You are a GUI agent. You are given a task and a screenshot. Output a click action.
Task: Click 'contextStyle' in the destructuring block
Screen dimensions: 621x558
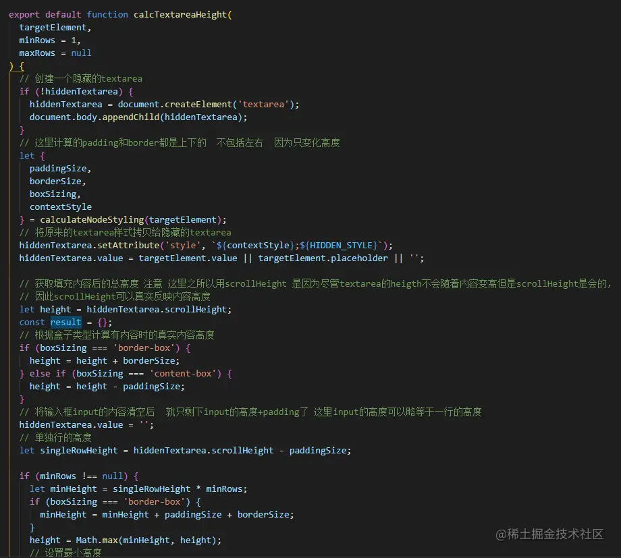[61, 206]
